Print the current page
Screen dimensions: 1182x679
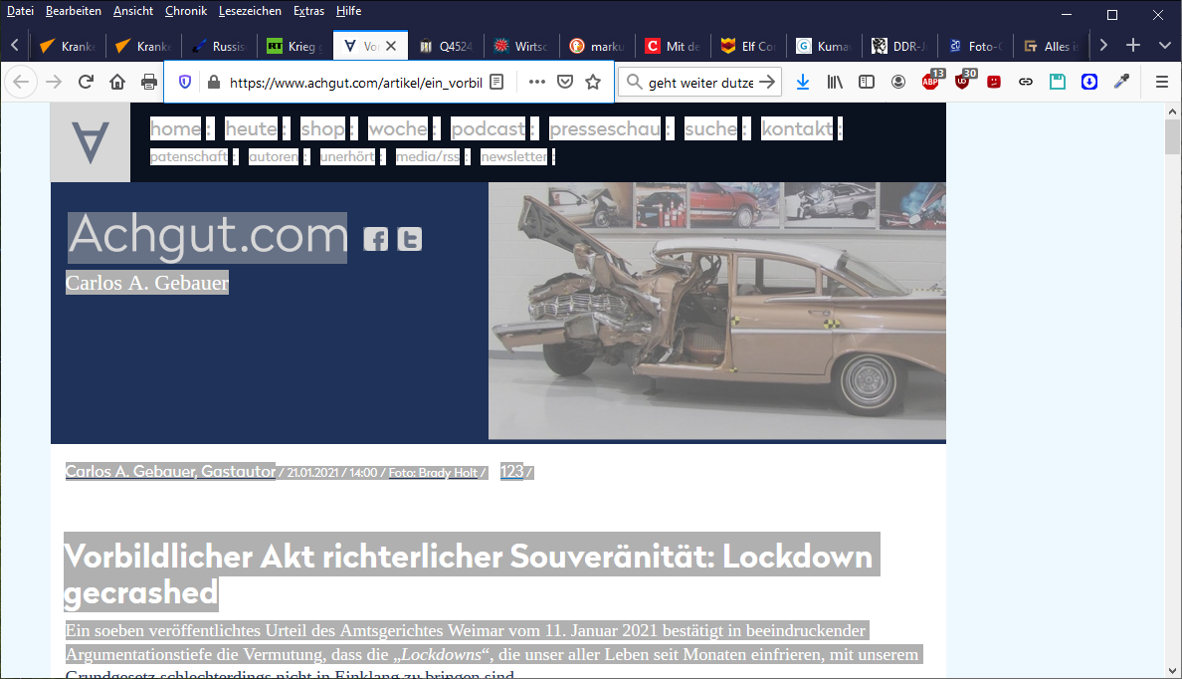click(149, 83)
